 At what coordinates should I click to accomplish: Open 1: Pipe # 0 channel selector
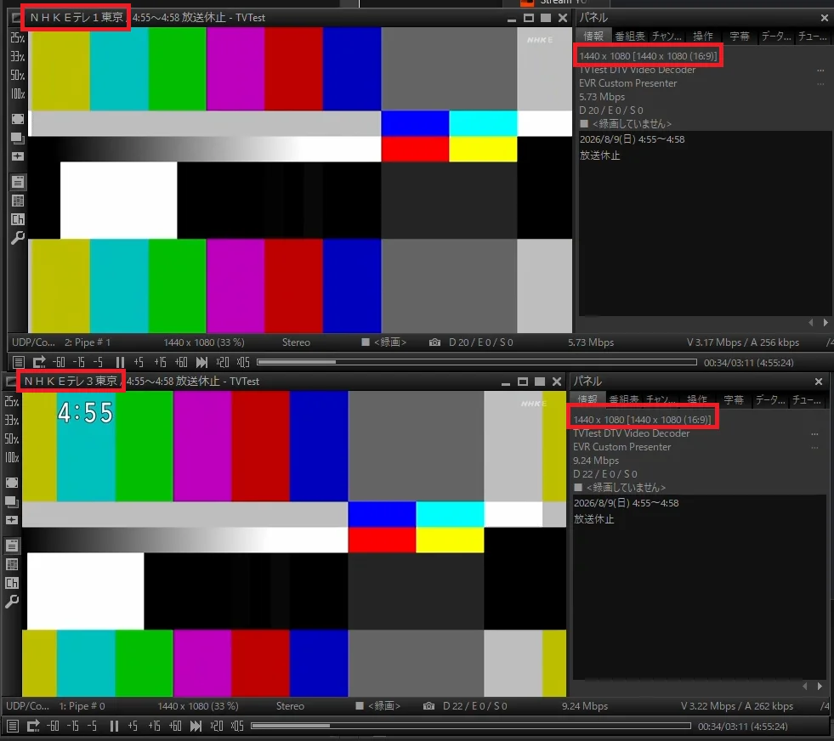[82, 706]
